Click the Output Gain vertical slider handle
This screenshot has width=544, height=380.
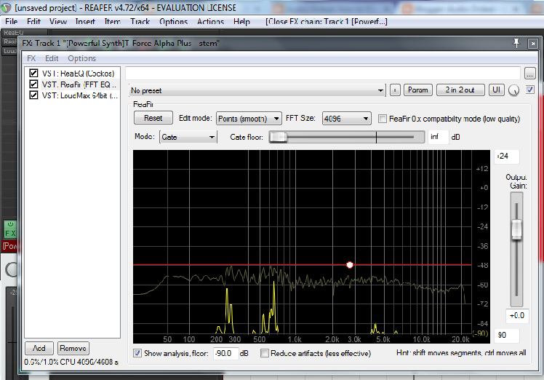tap(516, 229)
